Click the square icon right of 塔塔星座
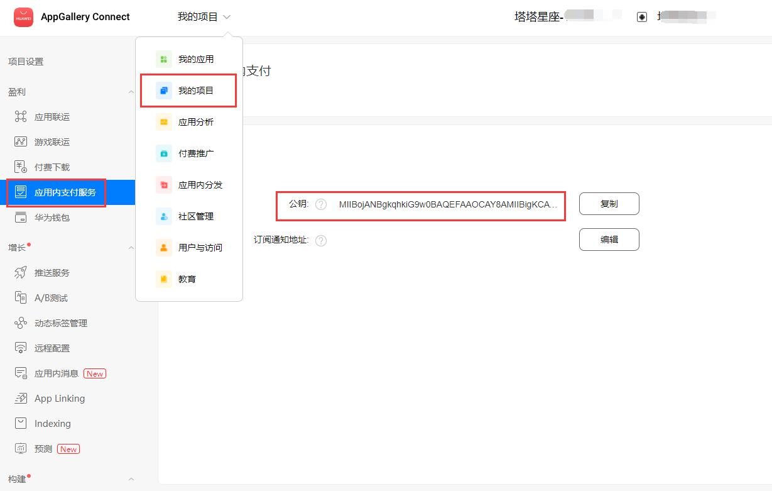The width and height of the screenshot is (772, 491). (x=641, y=17)
